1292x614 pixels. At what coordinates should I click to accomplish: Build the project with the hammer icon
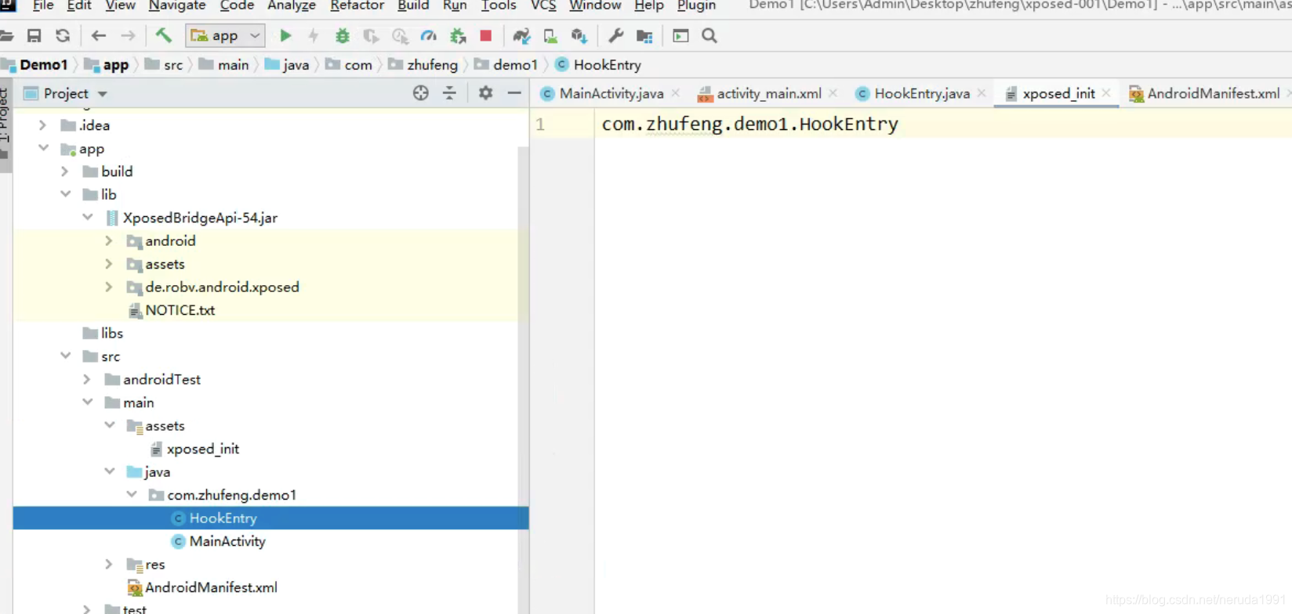click(x=163, y=36)
